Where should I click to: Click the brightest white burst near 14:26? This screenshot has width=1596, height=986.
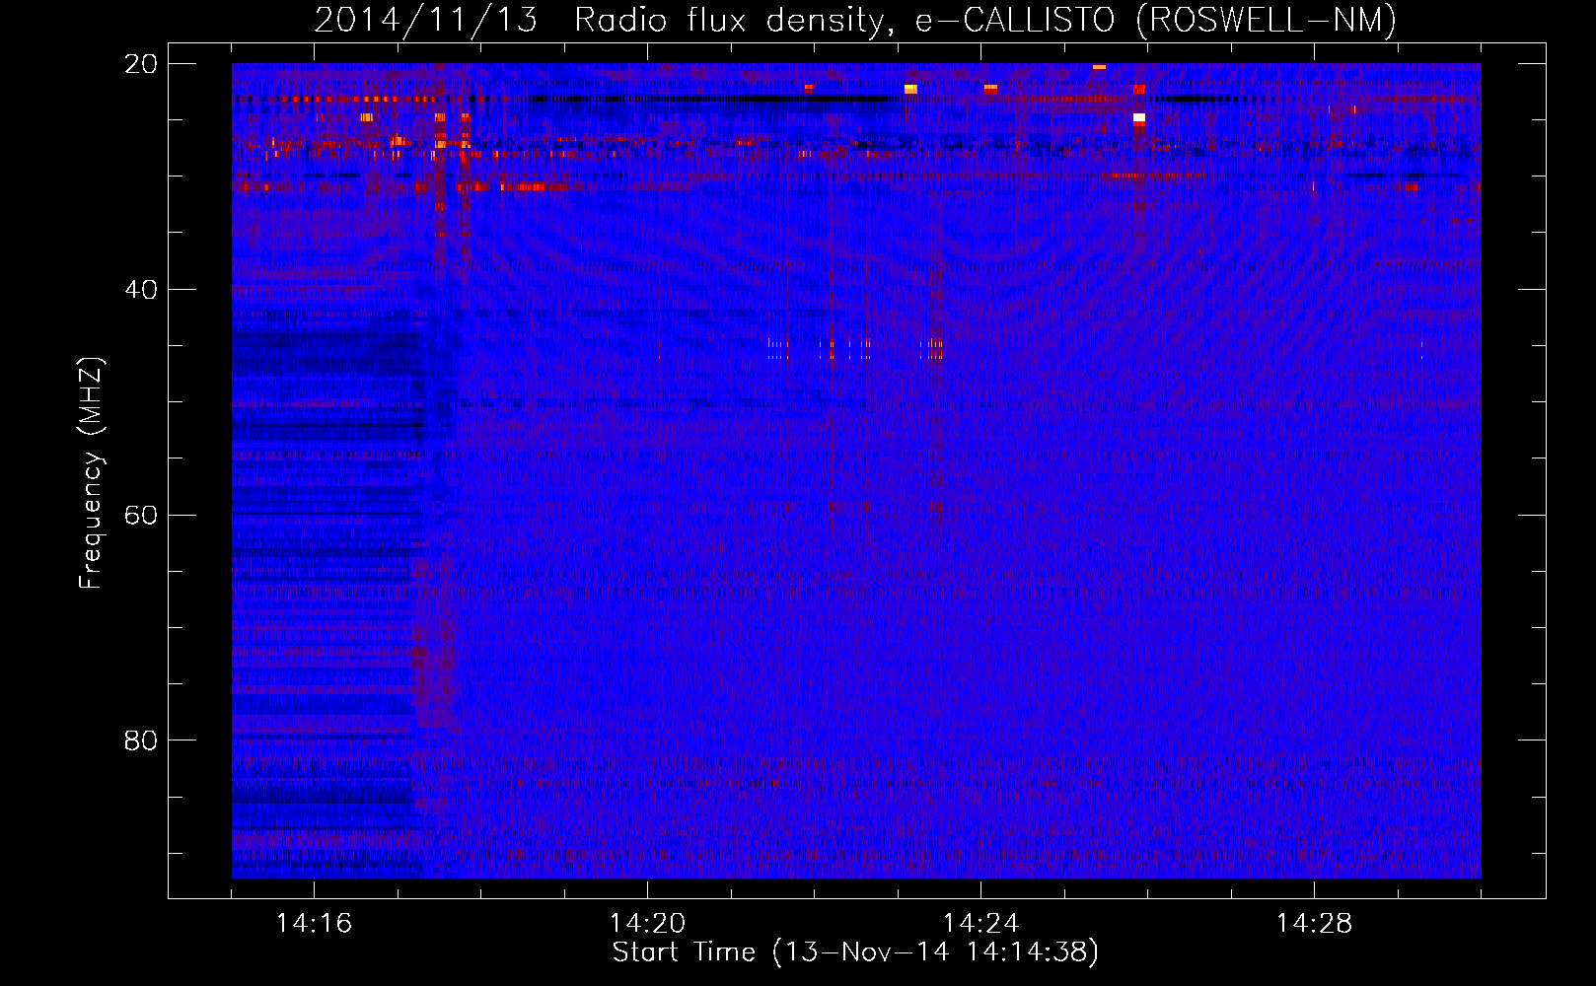(1139, 117)
